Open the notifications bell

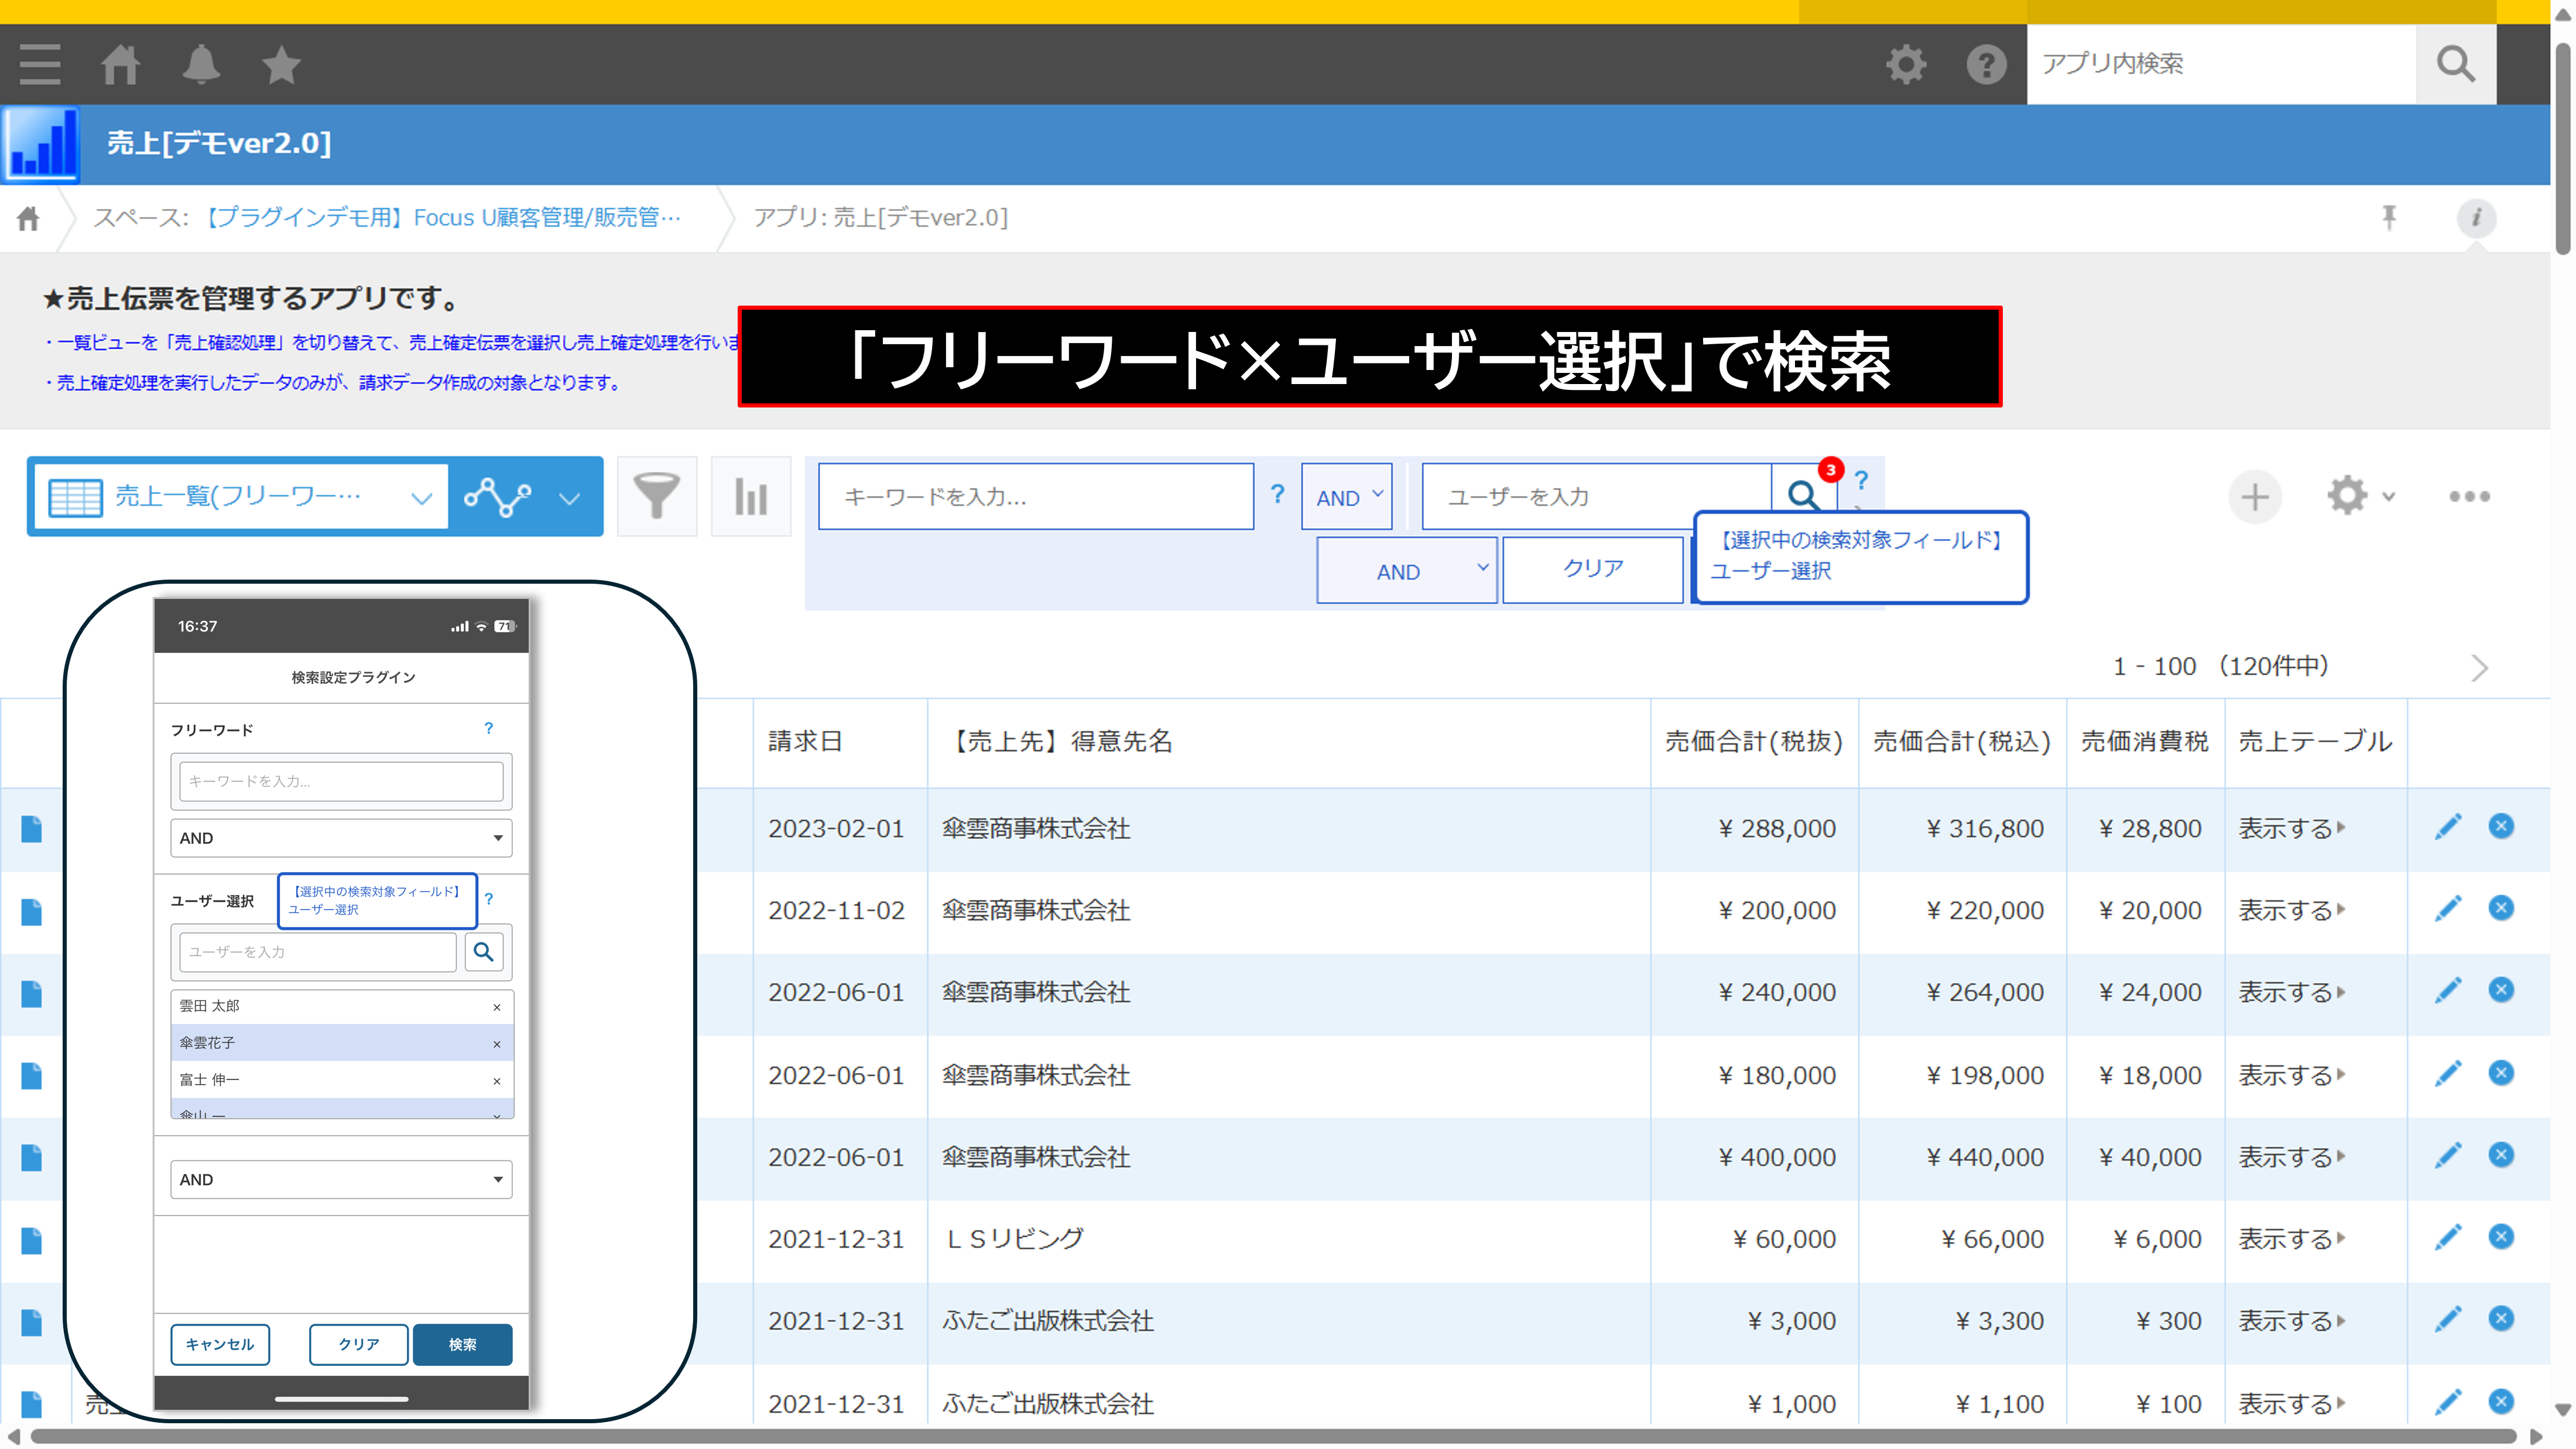[x=201, y=64]
